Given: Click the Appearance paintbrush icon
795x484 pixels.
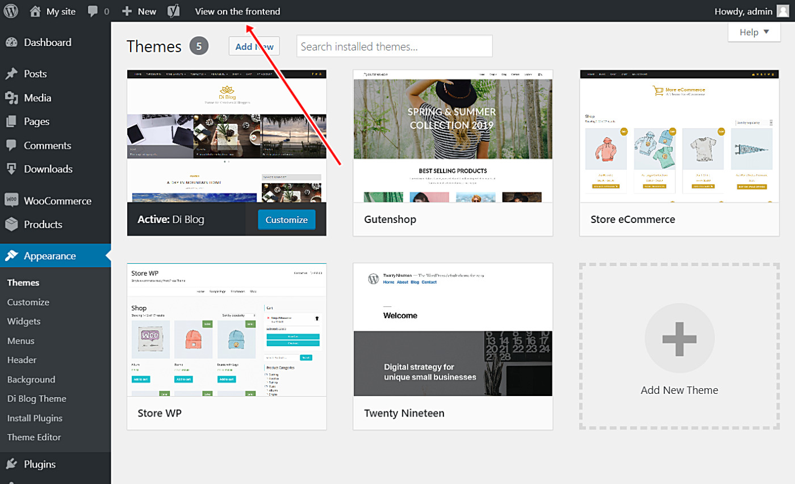Looking at the screenshot, I should point(11,256).
